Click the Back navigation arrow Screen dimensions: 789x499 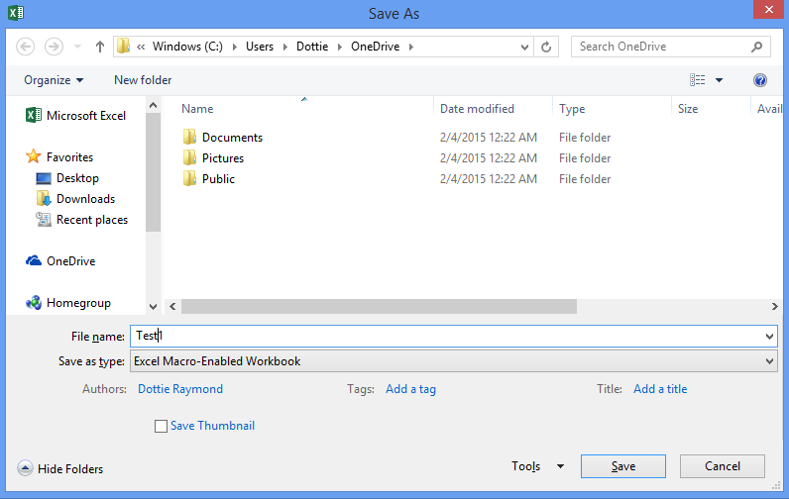25,47
